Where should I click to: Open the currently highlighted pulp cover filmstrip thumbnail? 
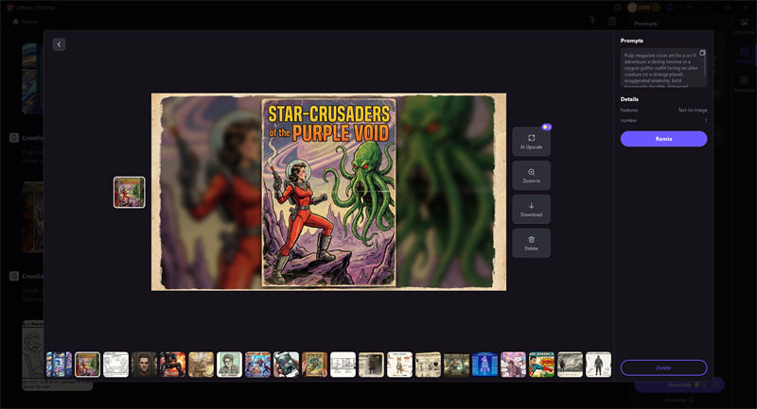coord(87,365)
